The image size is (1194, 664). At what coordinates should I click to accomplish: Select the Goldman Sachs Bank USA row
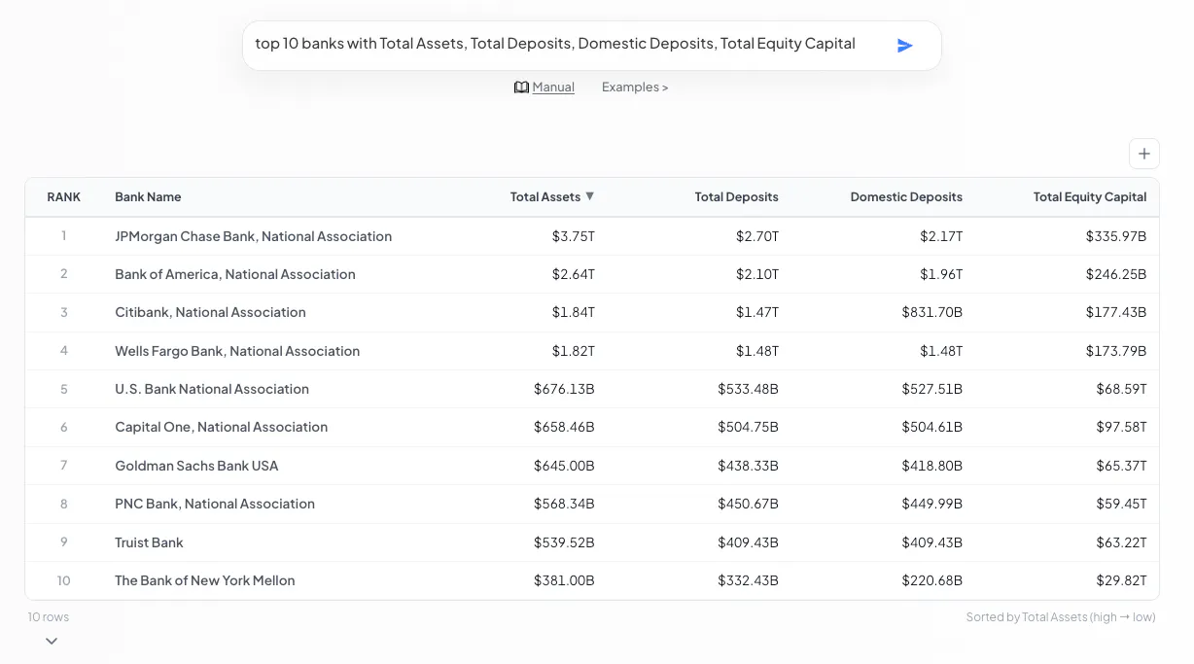[x=592, y=466]
